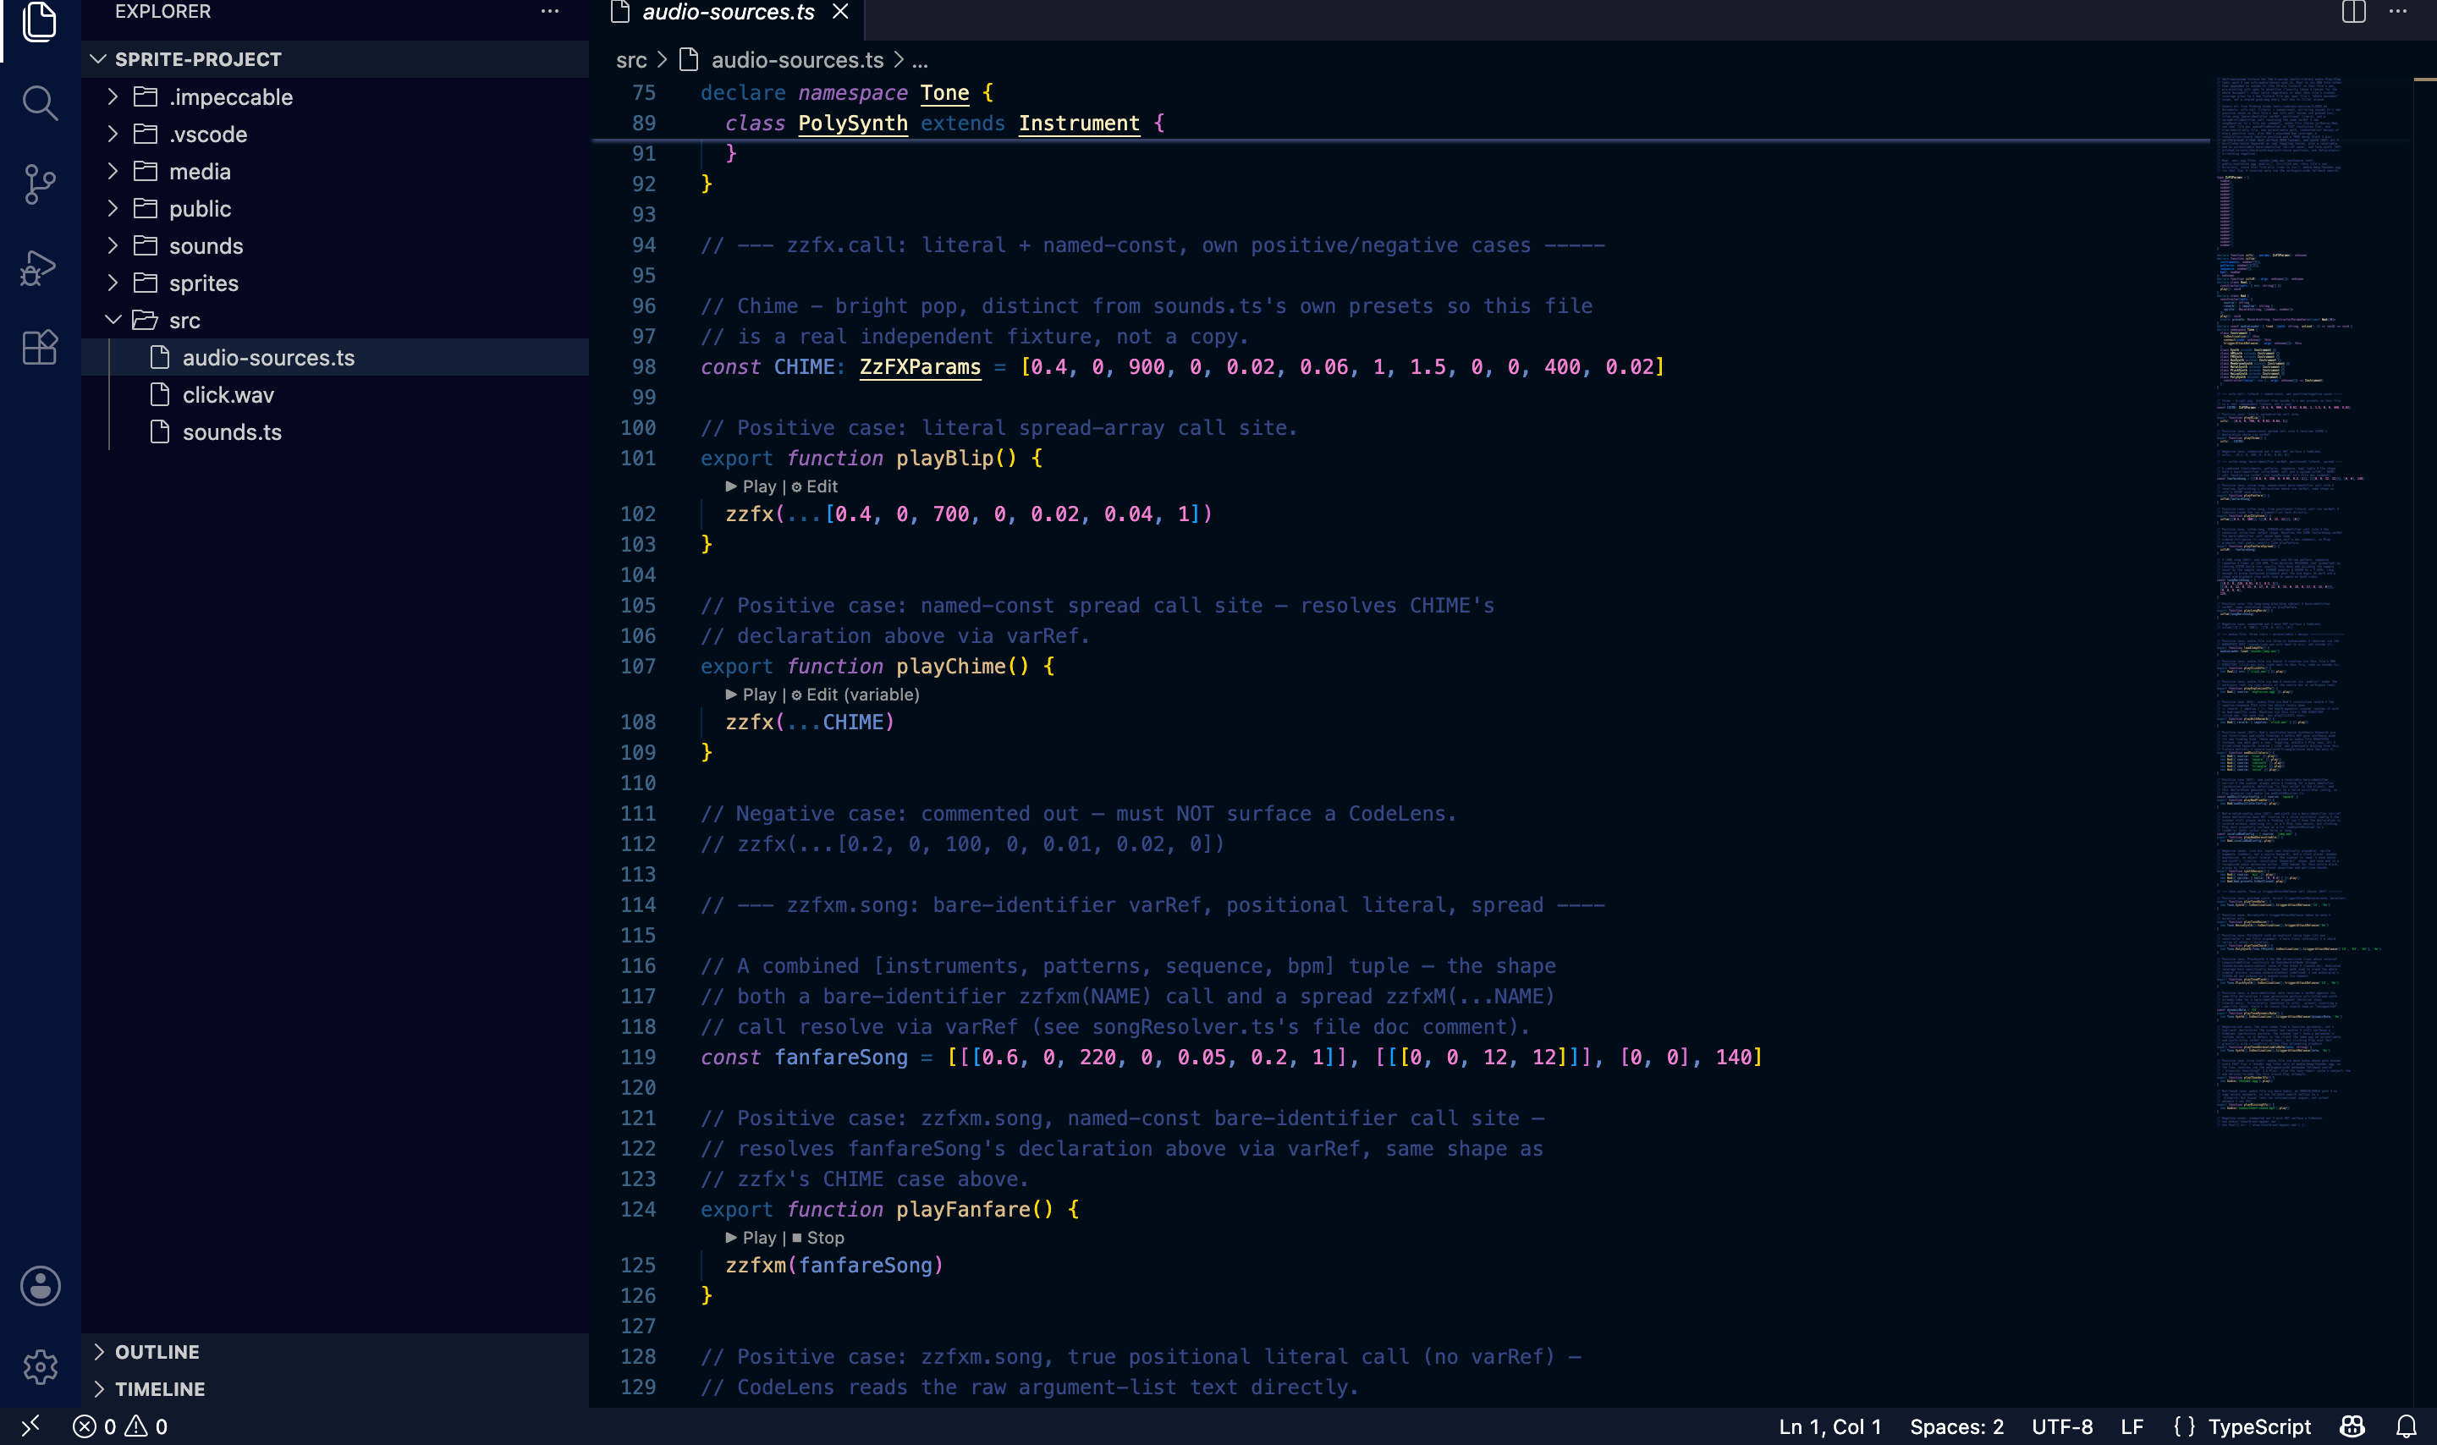Open Source Control view

click(40, 184)
